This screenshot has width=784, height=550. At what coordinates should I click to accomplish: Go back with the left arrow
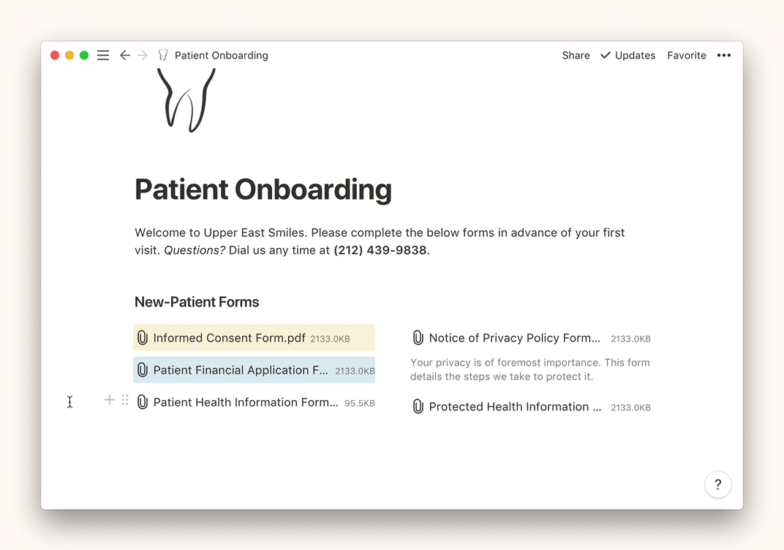(x=125, y=56)
